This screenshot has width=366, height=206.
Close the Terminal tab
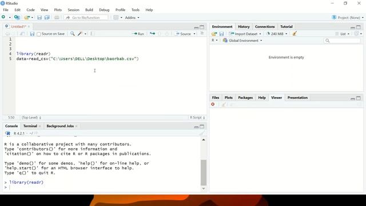coord(39,126)
